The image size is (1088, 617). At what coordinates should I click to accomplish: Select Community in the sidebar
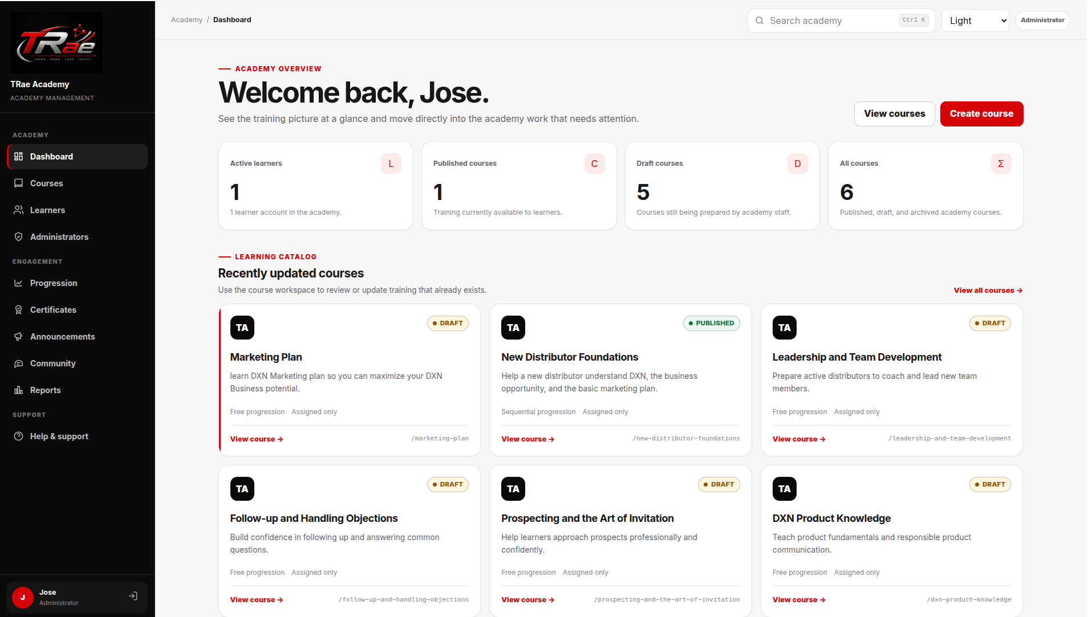pos(78,363)
